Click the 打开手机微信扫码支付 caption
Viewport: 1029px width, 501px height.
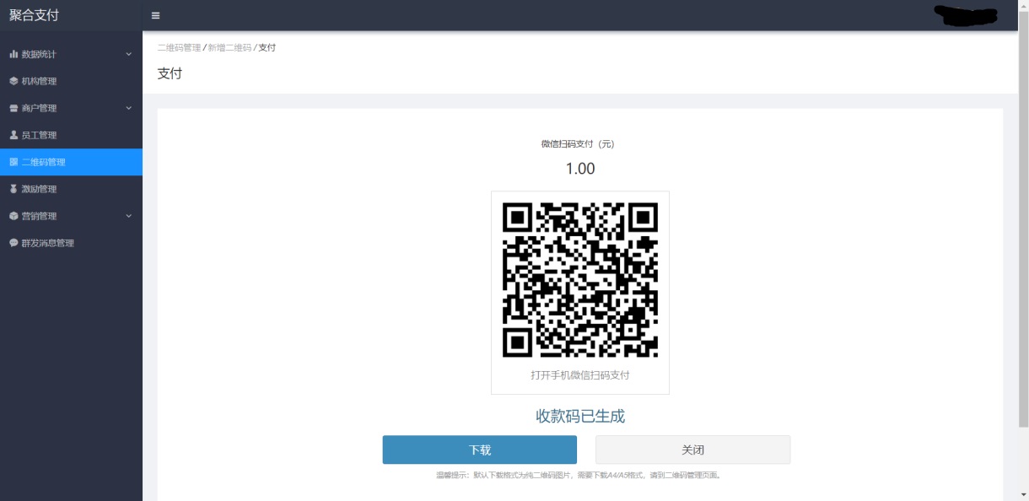(580, 375)
